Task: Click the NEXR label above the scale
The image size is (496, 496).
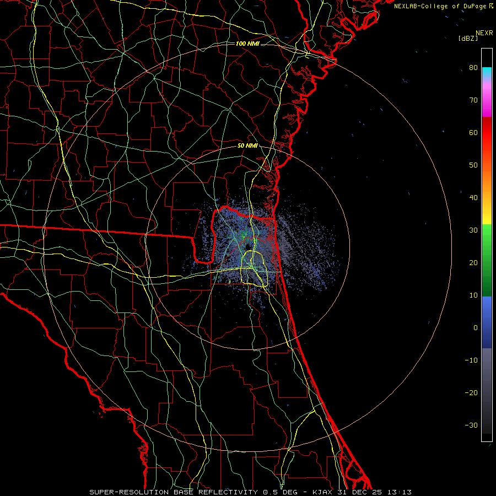Action: (484, 33)
